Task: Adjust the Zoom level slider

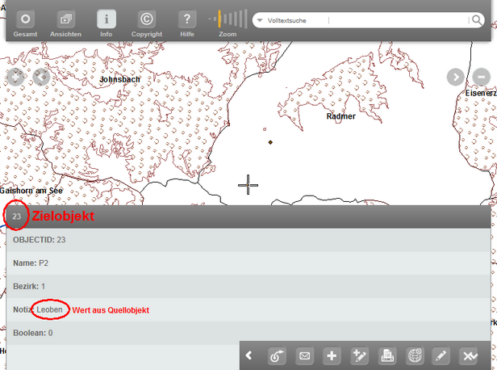Action: coord(227,19)
